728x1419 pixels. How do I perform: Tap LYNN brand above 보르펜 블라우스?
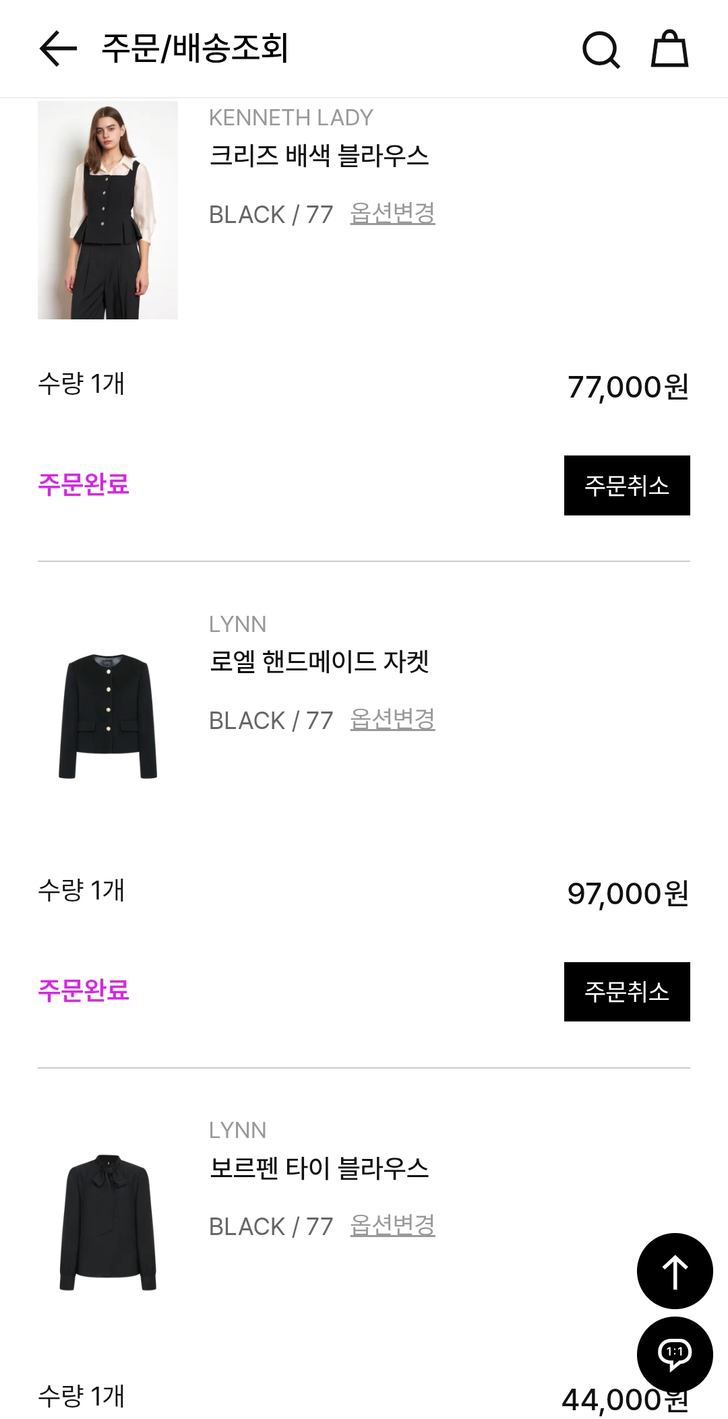(237, 1131)
